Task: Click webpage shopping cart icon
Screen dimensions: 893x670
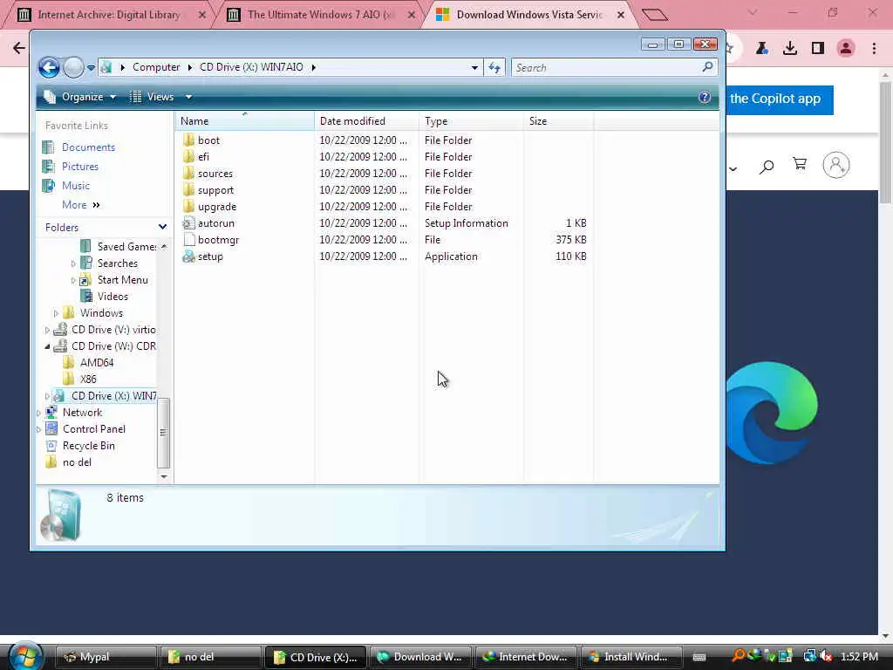Action: [x=800, y=165]
